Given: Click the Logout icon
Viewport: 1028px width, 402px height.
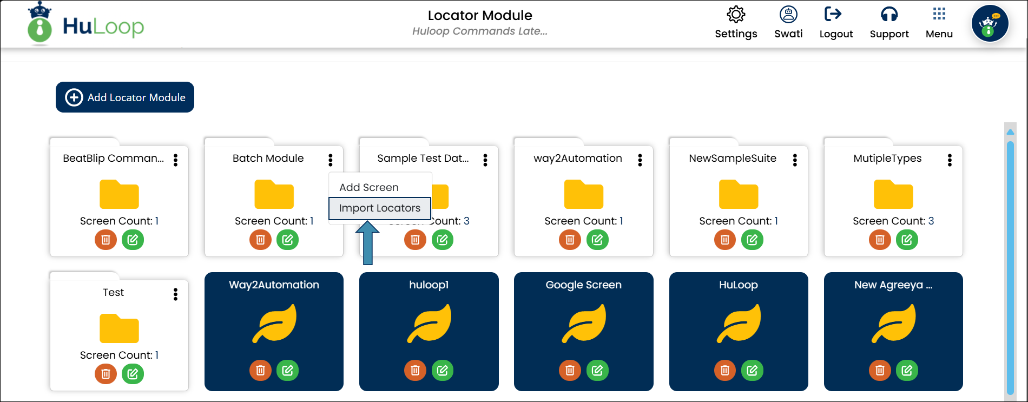Looking at the screenshot, I should (x=833, y=14).
